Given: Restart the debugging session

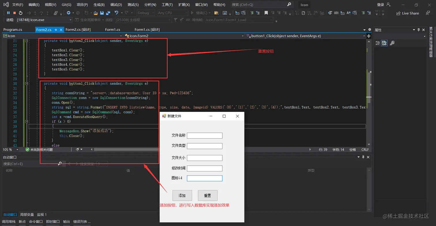Looking at the screenshot, I should click(x=21, y=13).
